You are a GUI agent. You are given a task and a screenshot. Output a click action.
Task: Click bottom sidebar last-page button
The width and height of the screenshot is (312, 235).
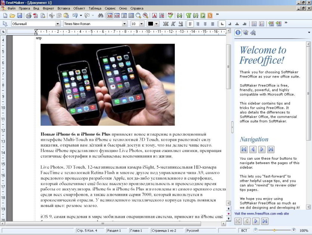265,221
